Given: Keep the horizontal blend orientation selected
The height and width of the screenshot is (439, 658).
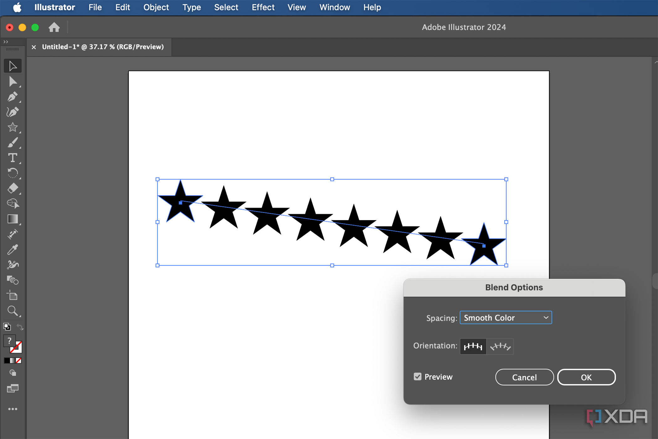Looking at the screenshot, I should [x=473, y=346].
